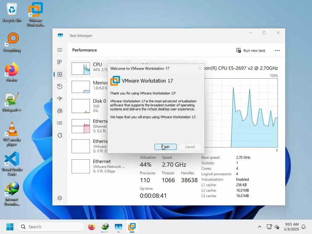Open the Services puzzle icon in sidebar

[60, 135]
